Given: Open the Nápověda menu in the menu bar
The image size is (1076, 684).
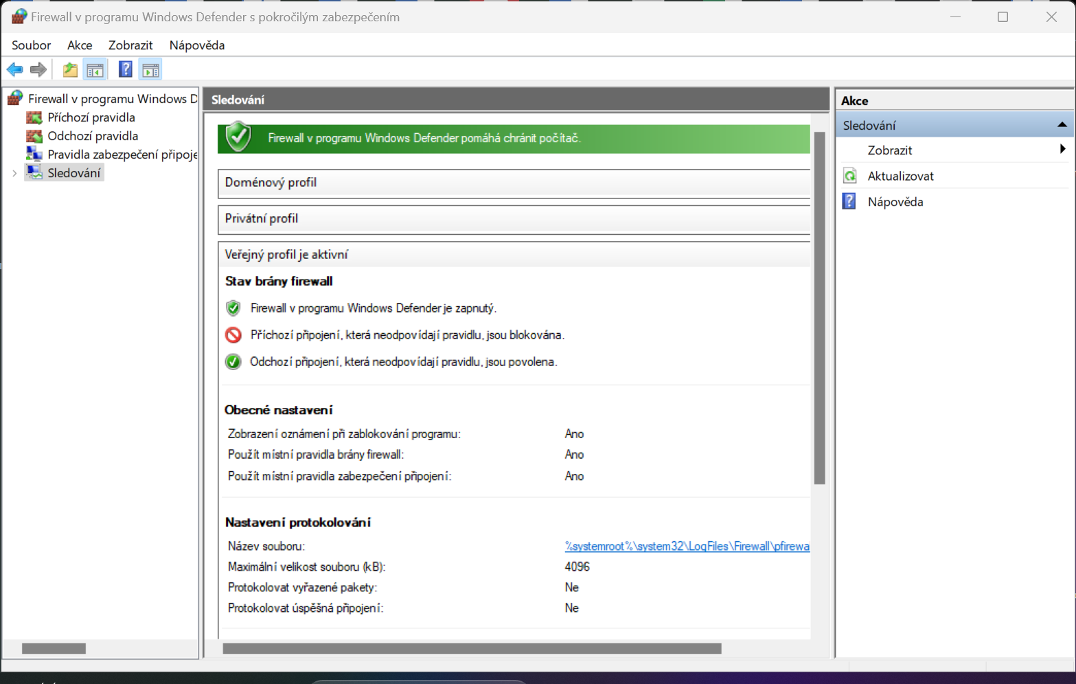Looking at the screenshot, I should (x=197, y=45).
